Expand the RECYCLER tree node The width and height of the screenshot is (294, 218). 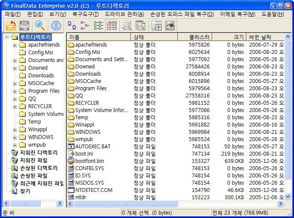[x=15, y=107]
